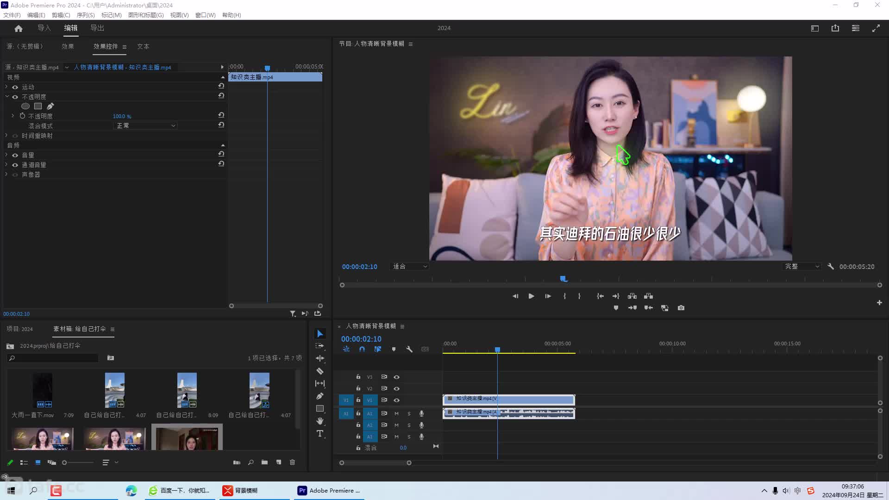Viewport: 889px width, 500px height.
Task: Click the opacity value 100.0 %
Action: (122, 116)
